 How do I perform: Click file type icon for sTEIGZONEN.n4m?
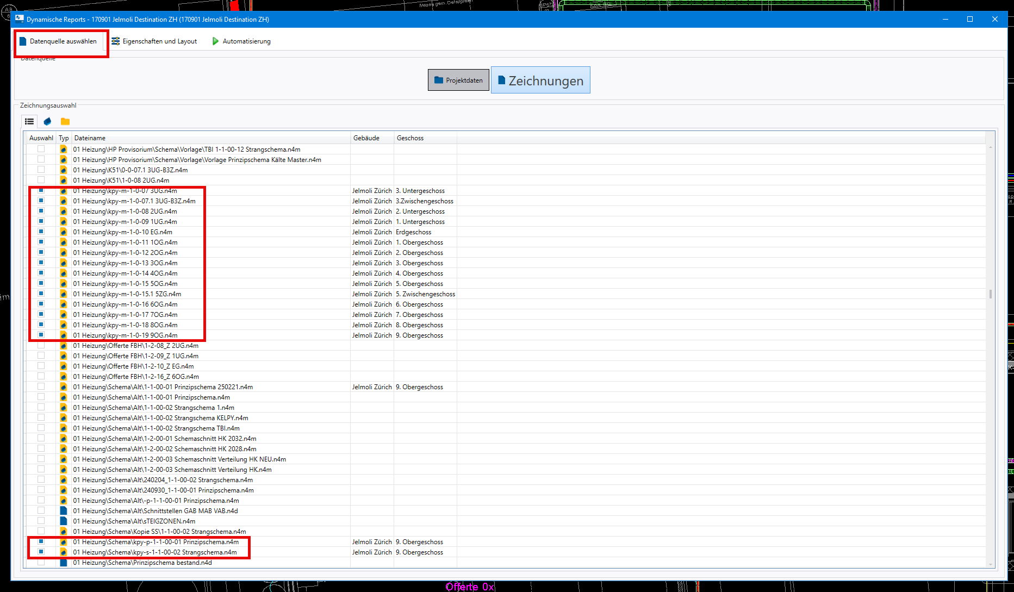click(64, 521)
